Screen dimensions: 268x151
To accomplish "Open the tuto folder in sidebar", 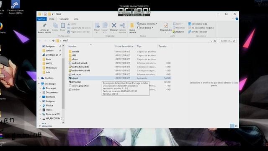I will (48, 72).
